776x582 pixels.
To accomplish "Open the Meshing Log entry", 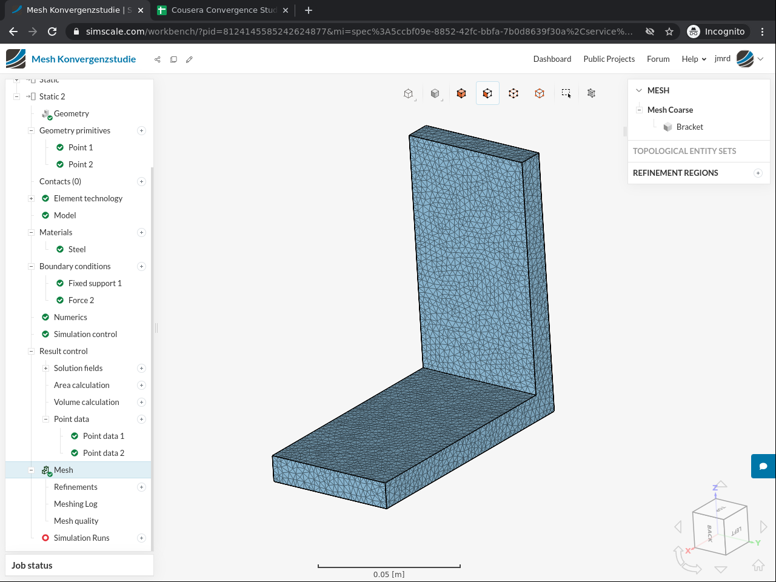I will [x=75, y=504].
